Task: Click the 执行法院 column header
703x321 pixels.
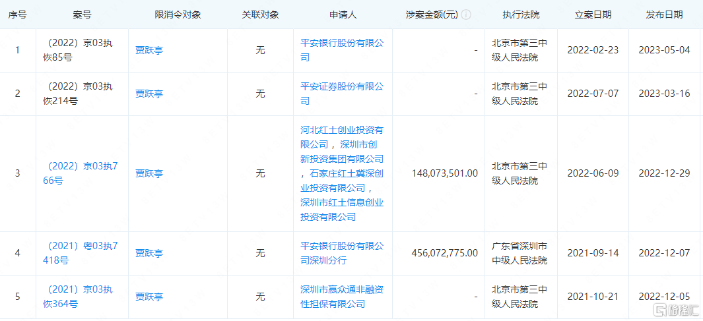Action: (521, 15)
